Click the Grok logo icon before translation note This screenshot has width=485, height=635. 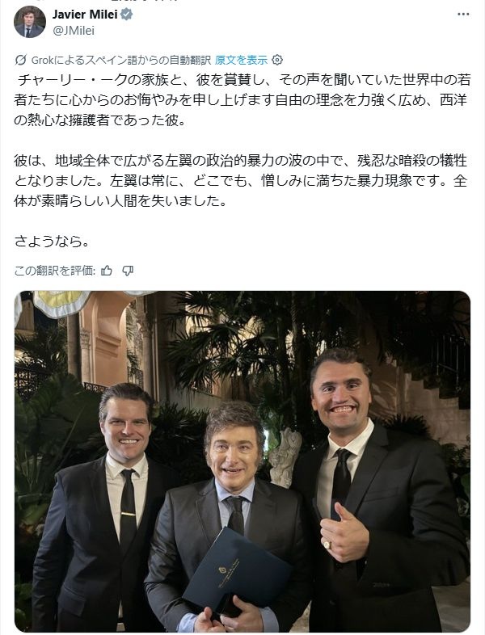(20, 60)
